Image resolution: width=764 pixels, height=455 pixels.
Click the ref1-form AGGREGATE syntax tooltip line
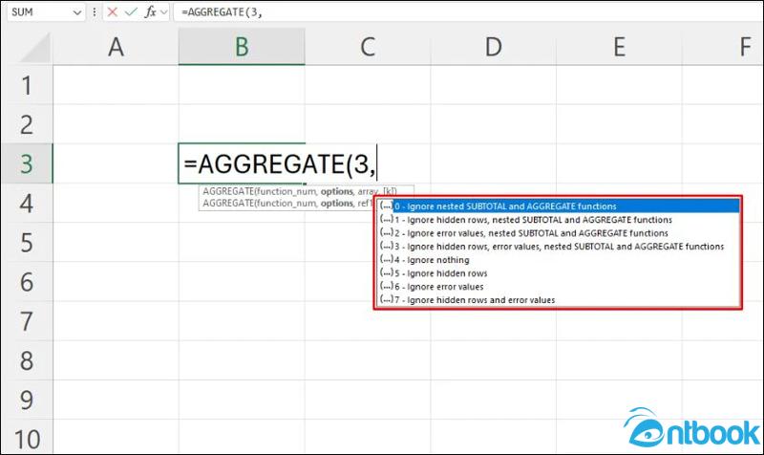pos(287,204)
